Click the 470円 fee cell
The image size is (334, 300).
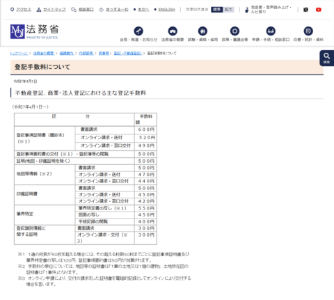point(146,175)
